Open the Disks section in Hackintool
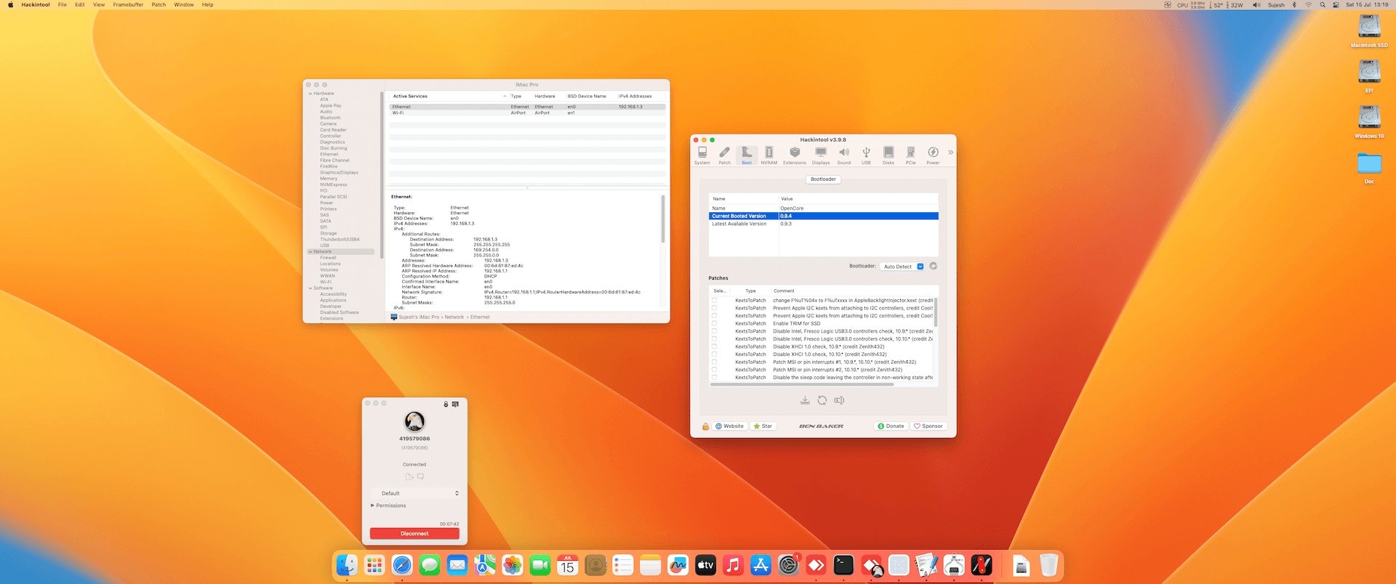 888,155
